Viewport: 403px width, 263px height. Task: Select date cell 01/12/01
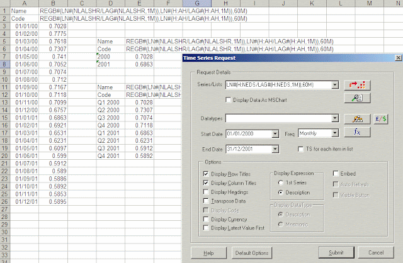pos(25,202)
